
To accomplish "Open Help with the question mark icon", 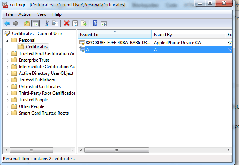I will point(95,23).
